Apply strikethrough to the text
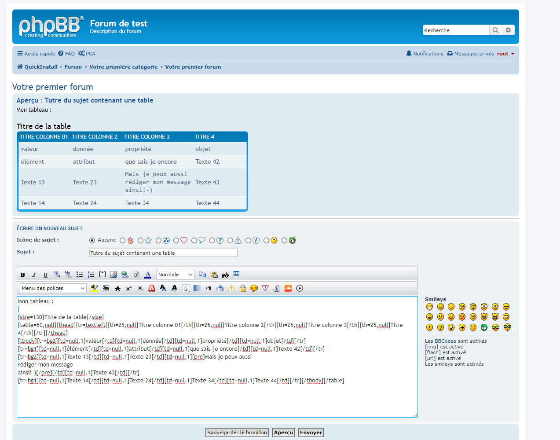 tap(117, 288)
